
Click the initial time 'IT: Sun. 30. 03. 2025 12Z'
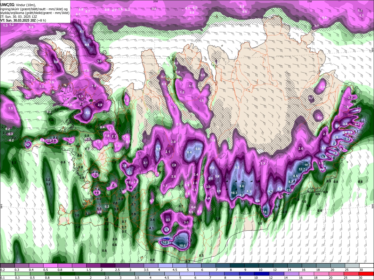pyautogui.click(x=19, y=17)
